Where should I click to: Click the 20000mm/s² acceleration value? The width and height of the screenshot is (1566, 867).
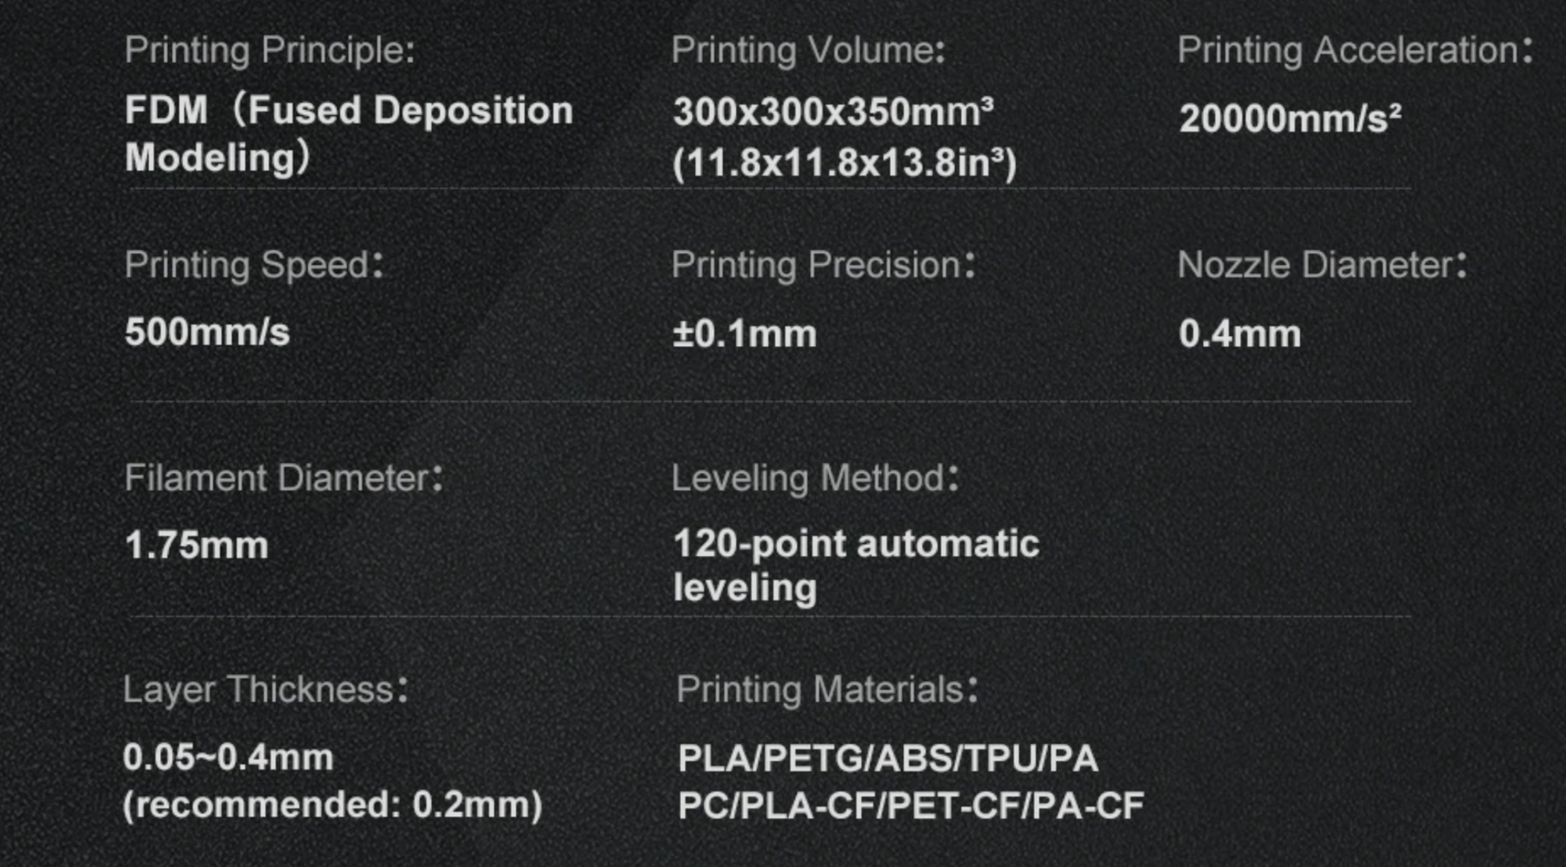point(1290,119)
